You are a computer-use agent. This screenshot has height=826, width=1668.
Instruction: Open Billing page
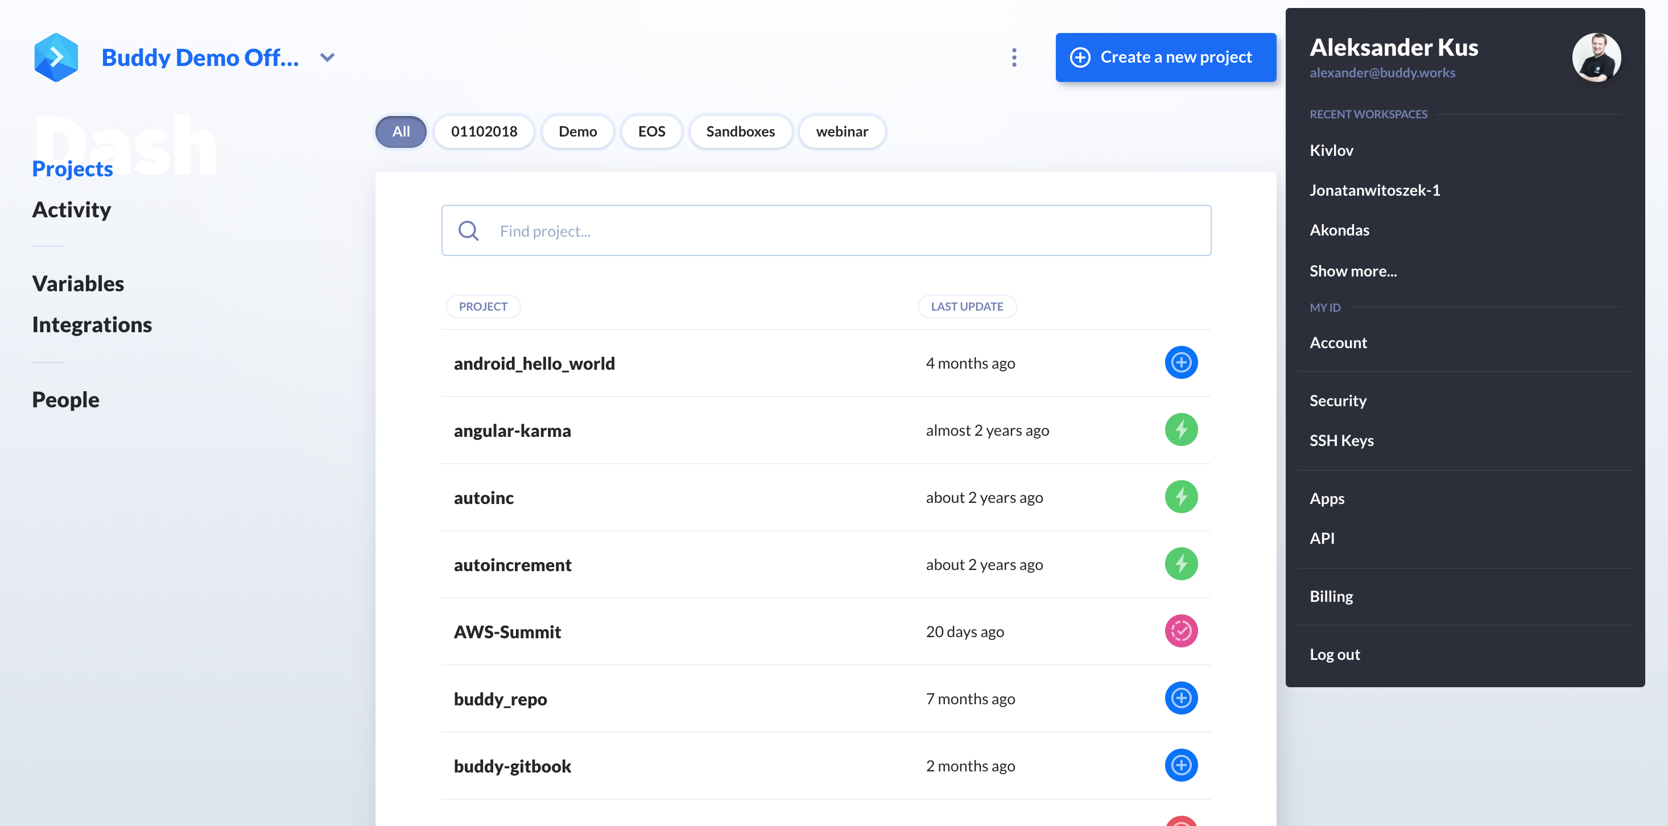point(1331,596)
